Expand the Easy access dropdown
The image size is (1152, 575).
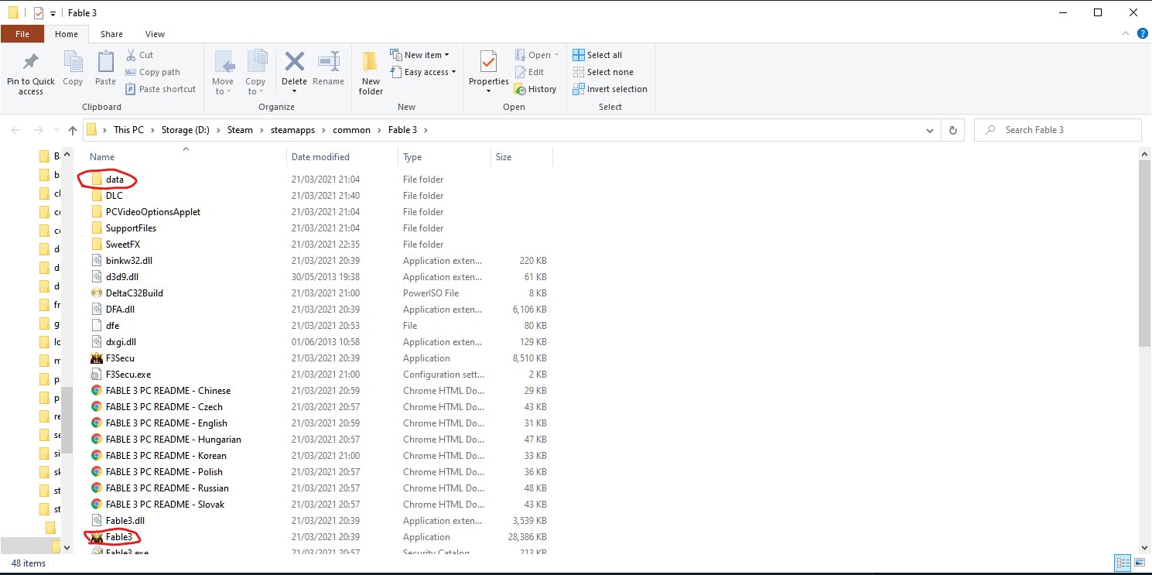coord(453,72)
